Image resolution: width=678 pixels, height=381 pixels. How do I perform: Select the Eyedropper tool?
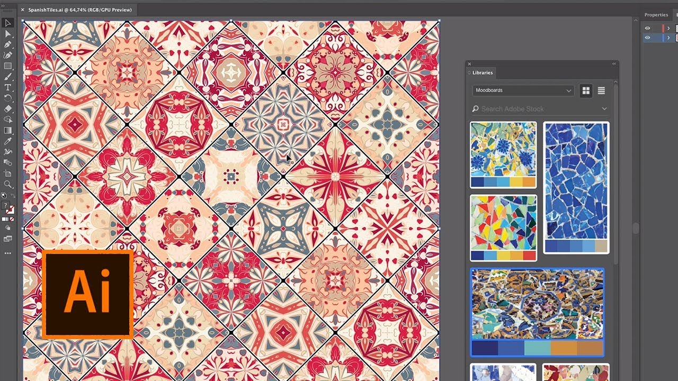pyautogui.click(x=8, y=141)
